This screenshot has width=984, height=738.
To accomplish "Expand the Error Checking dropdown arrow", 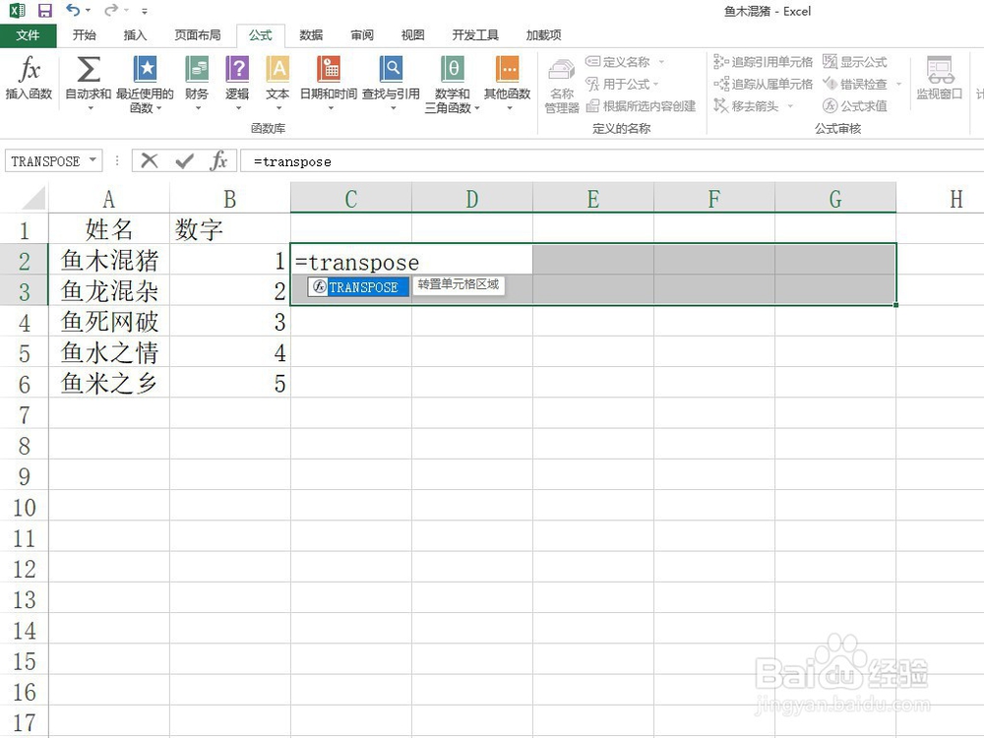I will tap(898, 84).
